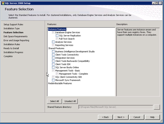The width and height of the screenshot is (164, 124).
Task: Enable SQL Server Replication checkbox
Action: (x=57, y=36)
